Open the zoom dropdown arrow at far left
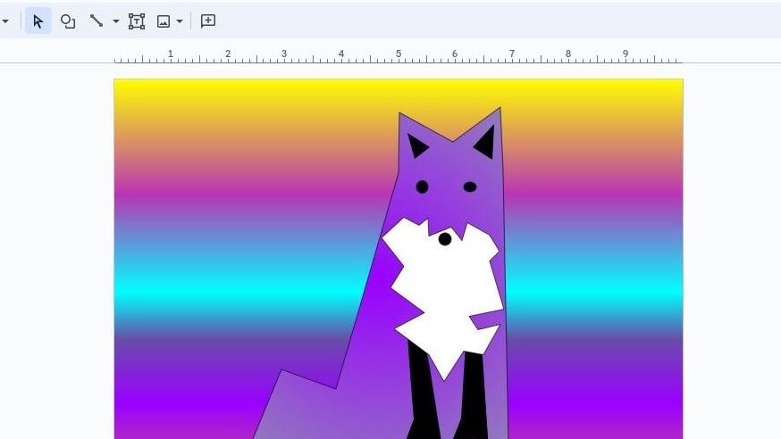781x439 pixels. tap(4, 21)
